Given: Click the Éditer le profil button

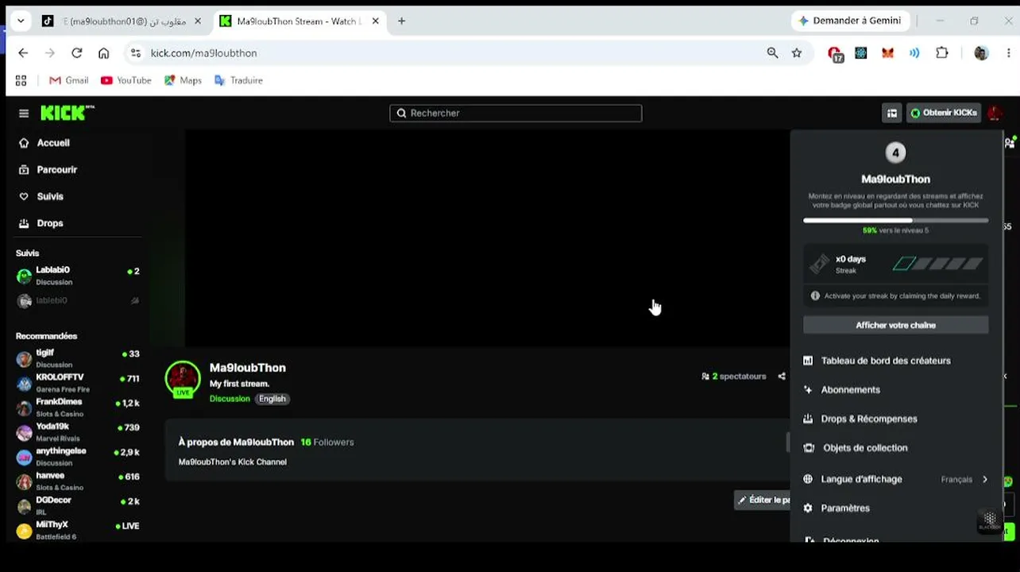Looking at the screenshot, I should [x=763, y=500].
